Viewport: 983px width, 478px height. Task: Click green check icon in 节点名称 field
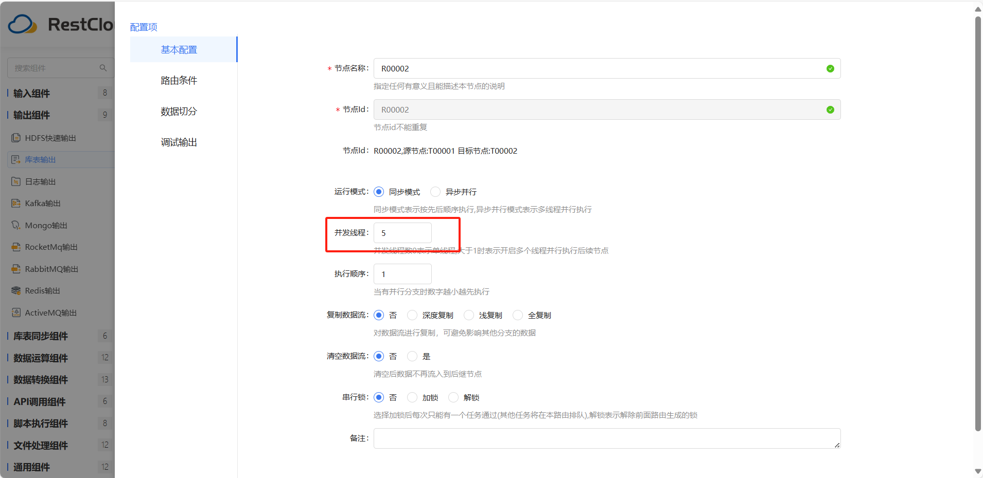[830, 68]
